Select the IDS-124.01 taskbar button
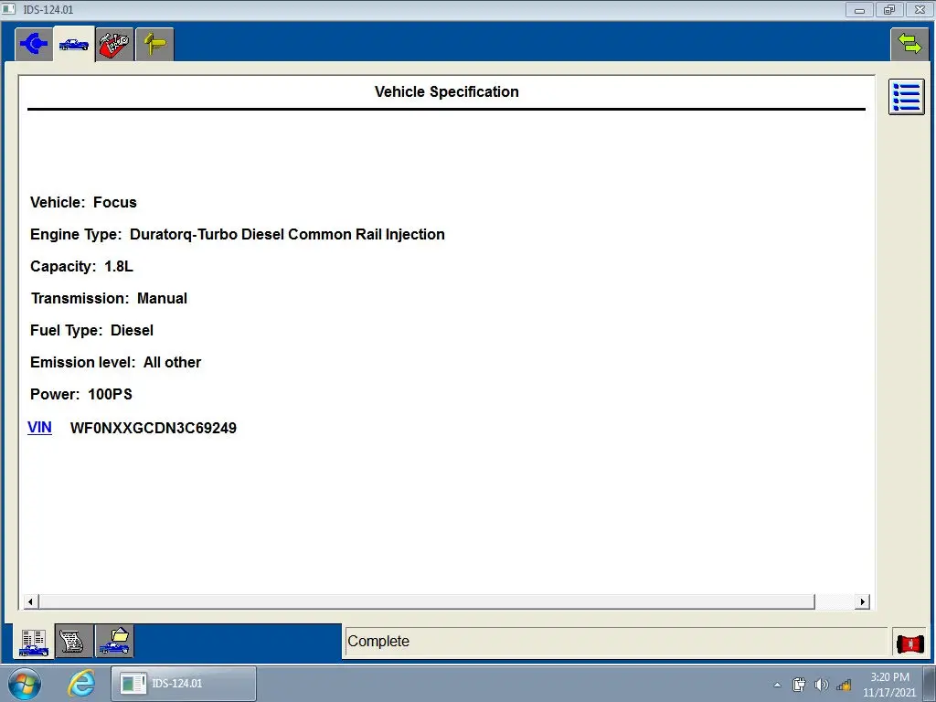 coord(184,684)
